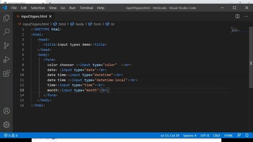Open the Explorer view in the activity bar
This screenshot has width=253, height=142.
point(6,18)
